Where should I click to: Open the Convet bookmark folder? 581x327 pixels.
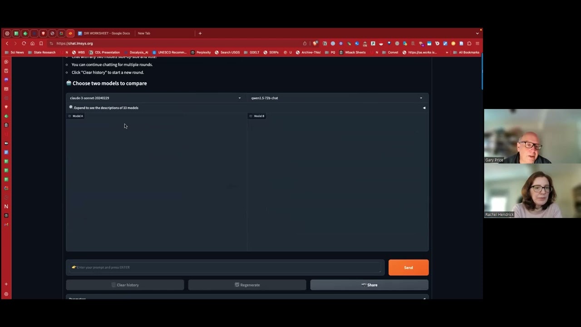[390, 52]
